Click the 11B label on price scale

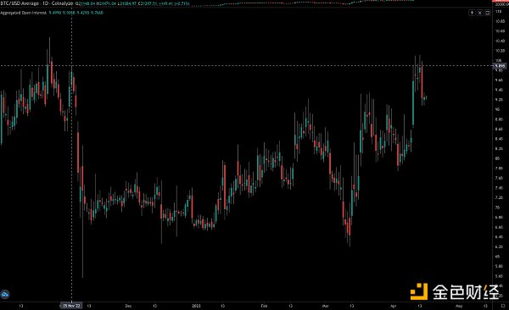(498, 11)
